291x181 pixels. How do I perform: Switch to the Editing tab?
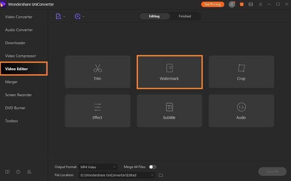pos(154,16)
